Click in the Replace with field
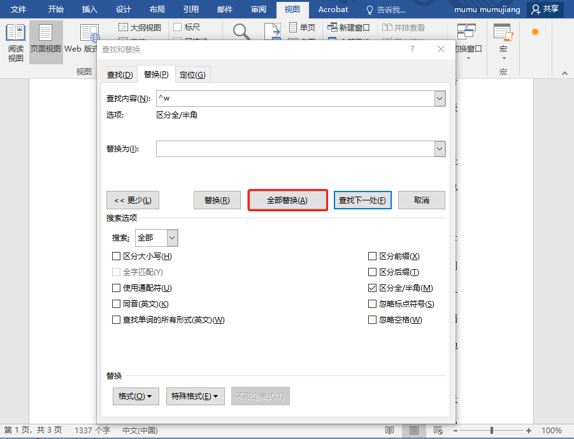The width and height of the screenshot is (574, 439). pyautogui.click(x=296, y=149)
